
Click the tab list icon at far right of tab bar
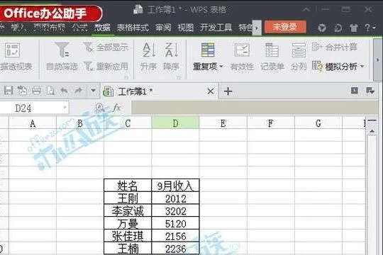pyautogui.click(x=370, y=91)
